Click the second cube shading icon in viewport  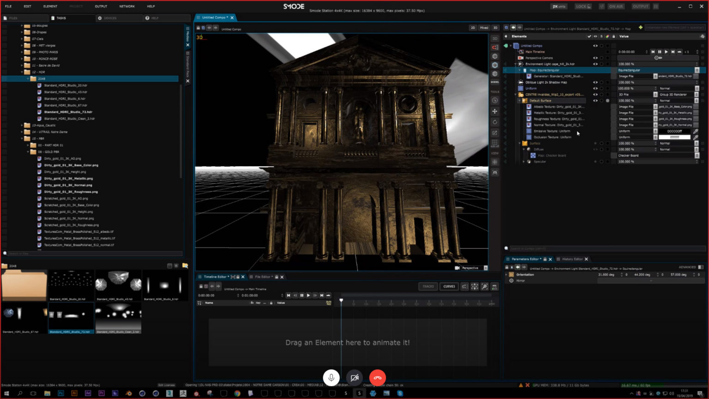pyautogui.click(x=495, y=65)
